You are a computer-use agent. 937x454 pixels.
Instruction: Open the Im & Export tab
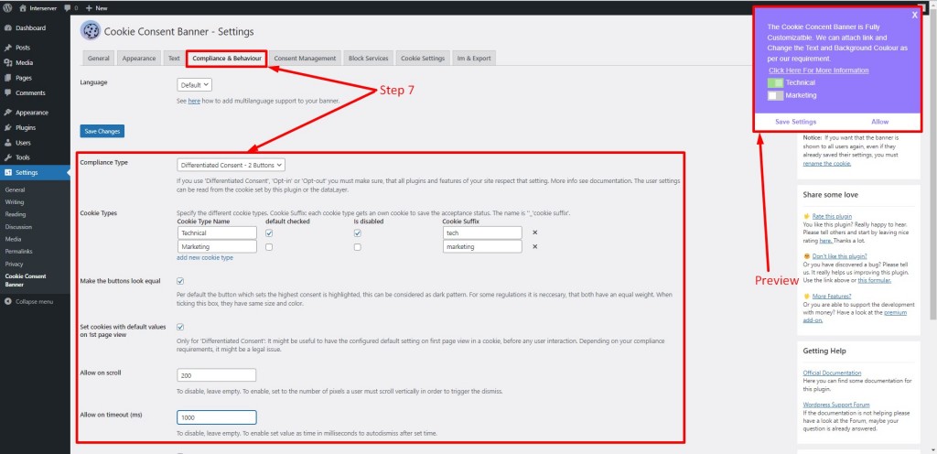(474, 59)
